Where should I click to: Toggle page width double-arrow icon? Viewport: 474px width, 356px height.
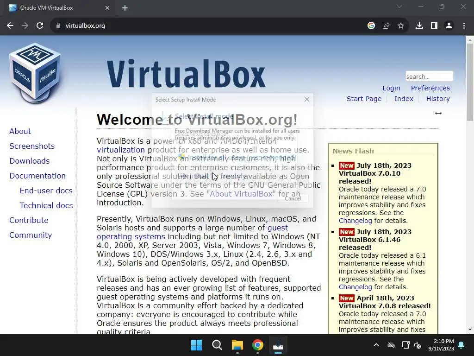point(438,113)
